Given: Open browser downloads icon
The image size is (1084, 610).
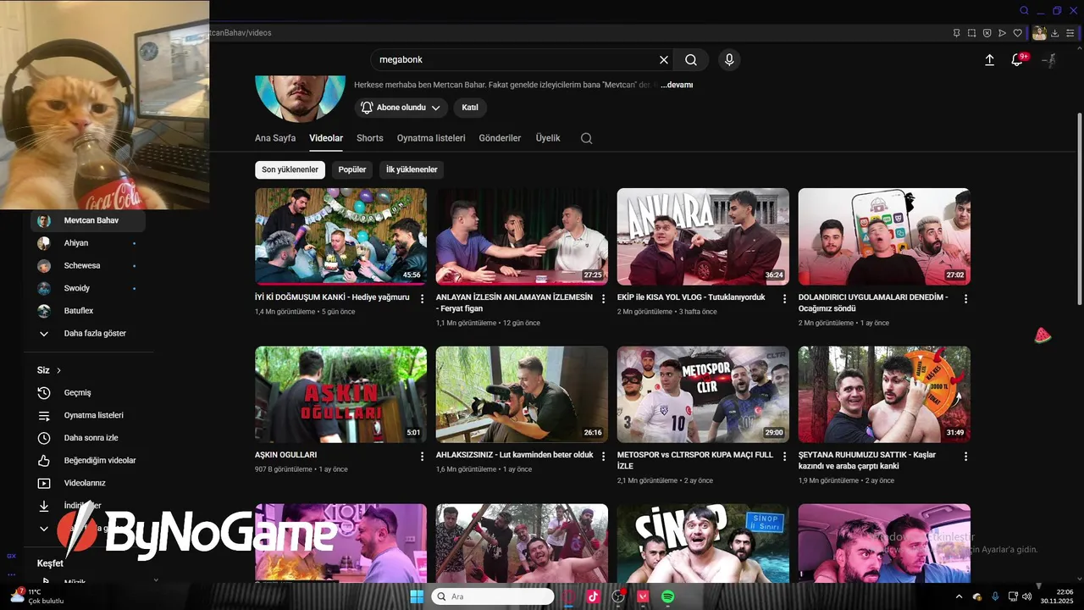Looking at the screenshot, I should tap(1055, 33).
